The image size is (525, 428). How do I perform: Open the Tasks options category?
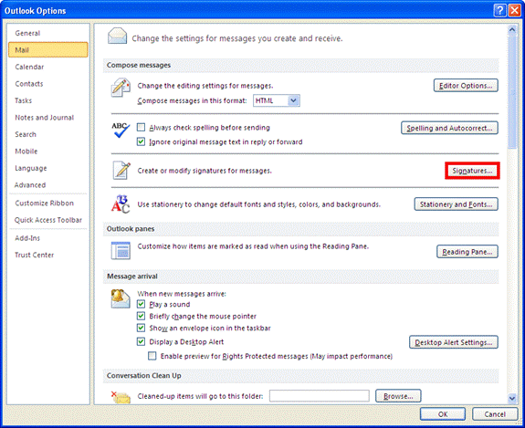pyautogui.click(x=47, y=100)
